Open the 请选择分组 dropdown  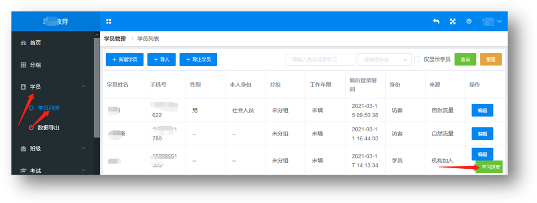tap(385, 59)
